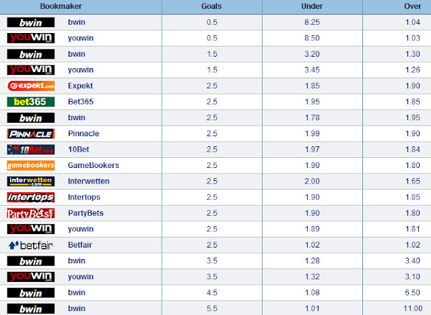
Task: Follow the GameBookers text link
Action: pyautogui.click(x=94, y=165)
